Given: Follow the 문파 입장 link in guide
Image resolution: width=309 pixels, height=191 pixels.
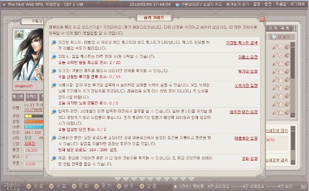Looking at the screenshot, I should click(250, 159).
